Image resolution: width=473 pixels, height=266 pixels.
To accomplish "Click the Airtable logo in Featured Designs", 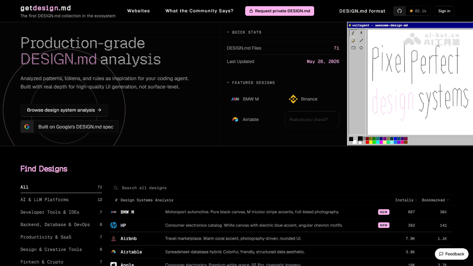I will 235,119.
